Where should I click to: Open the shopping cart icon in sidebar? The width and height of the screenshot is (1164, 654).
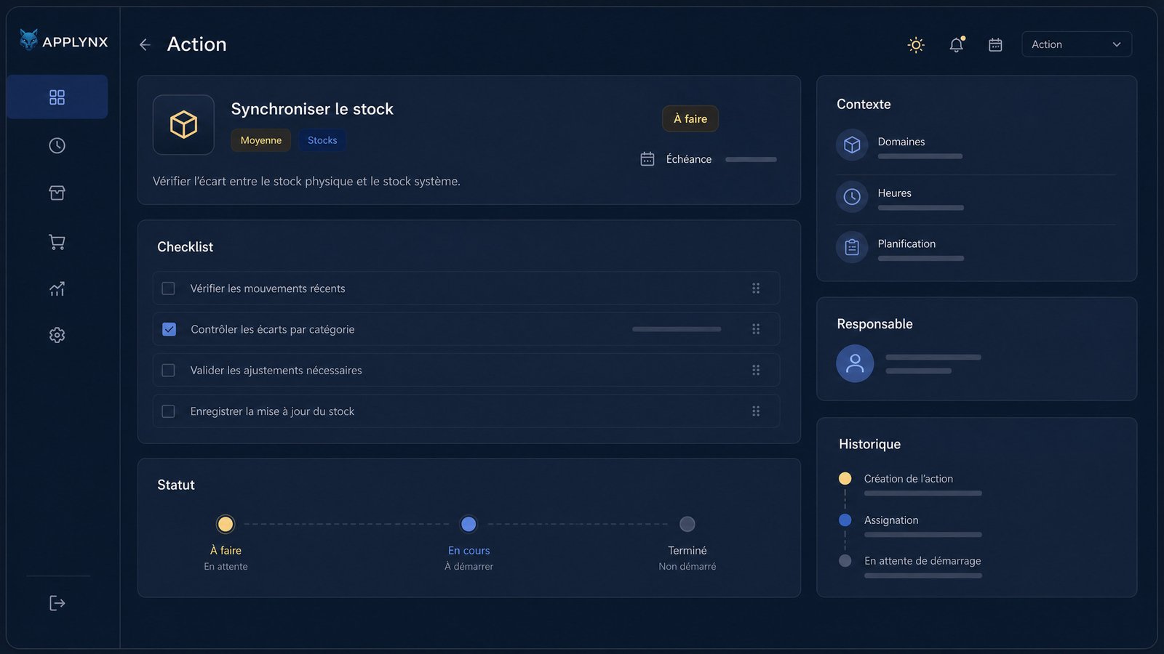coord(57,242)
